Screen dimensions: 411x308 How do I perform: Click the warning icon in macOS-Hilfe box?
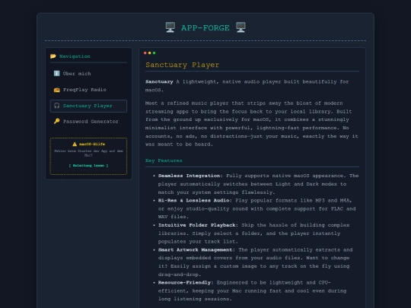[75, 144]
